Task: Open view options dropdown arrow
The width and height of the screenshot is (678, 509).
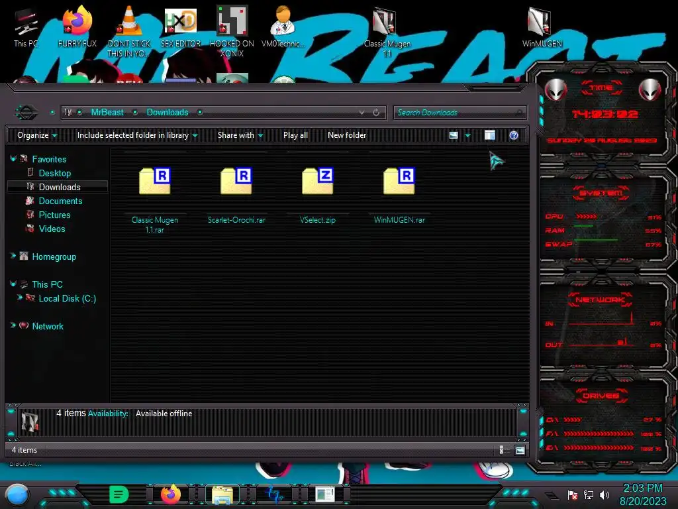Action: (x=468, y=135)
